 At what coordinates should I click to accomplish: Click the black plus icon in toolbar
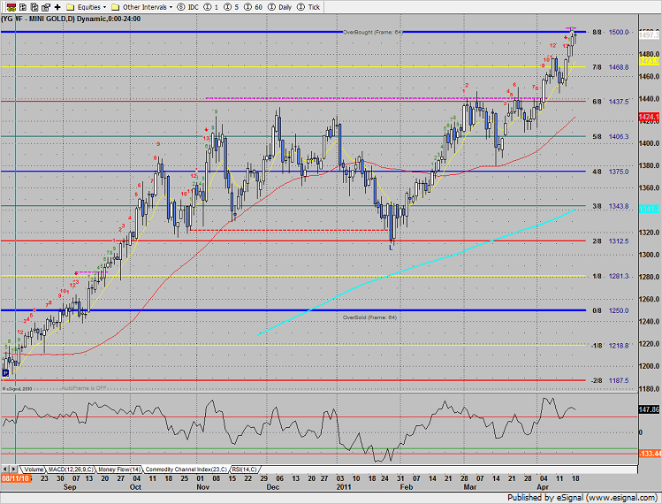57,7
